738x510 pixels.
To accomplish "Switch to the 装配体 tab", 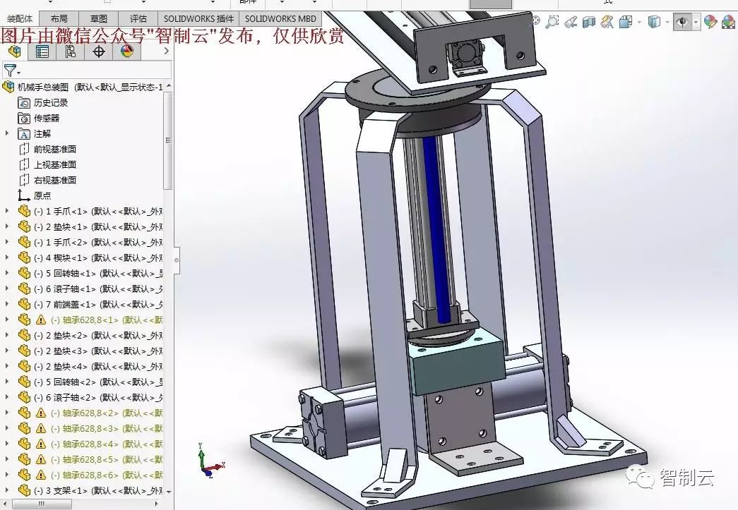I will (x=20, y=19).
